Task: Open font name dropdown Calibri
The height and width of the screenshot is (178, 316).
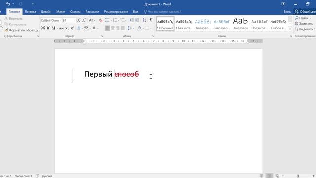Action: (x=60, y=20)
